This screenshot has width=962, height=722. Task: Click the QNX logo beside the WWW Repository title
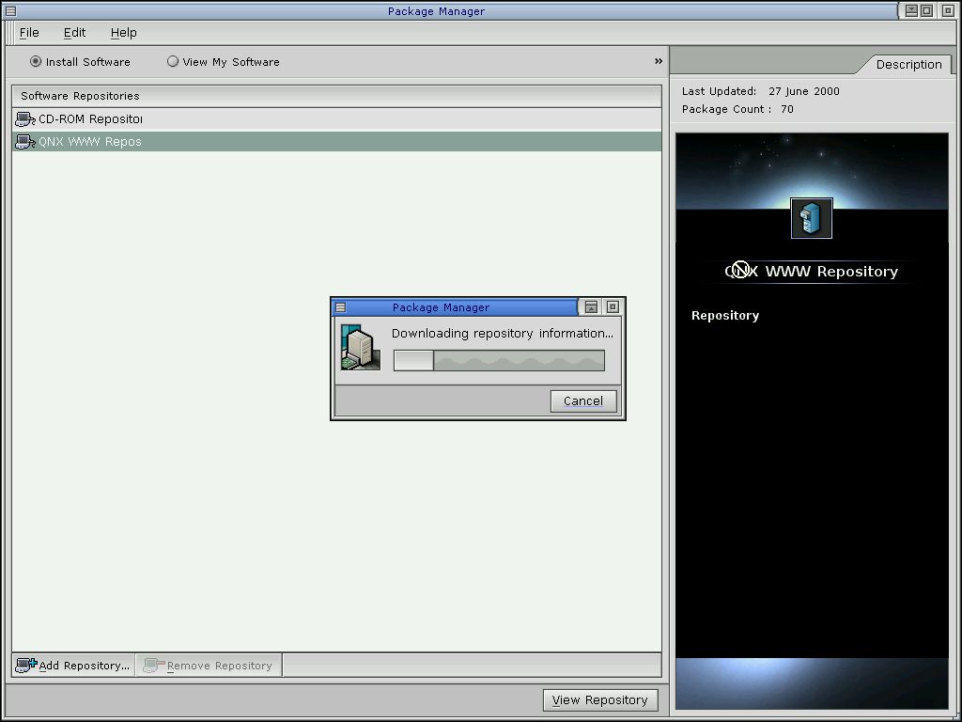740,271
